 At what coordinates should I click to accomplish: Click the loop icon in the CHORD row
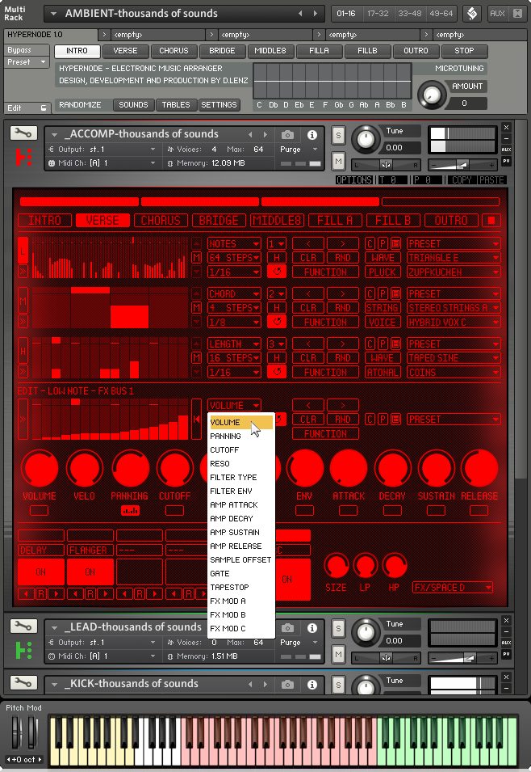[277, 322]
